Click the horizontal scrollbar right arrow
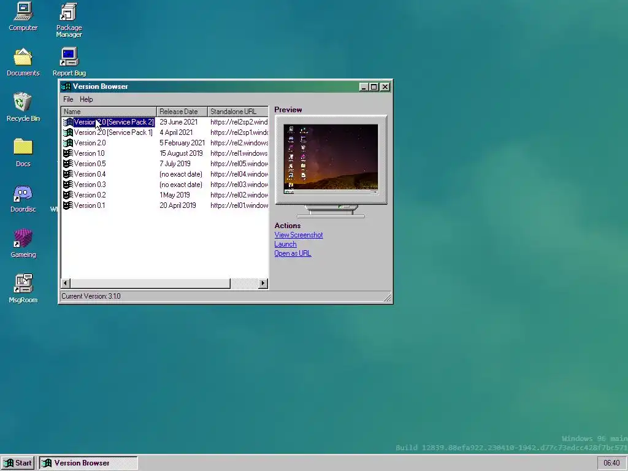The width and height of the screenshot is (628, 471). tap(262, 283)
